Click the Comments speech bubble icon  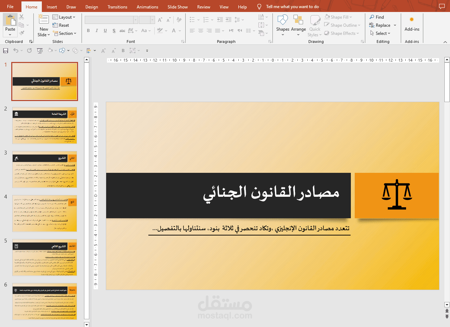click(x=442, y=6)
